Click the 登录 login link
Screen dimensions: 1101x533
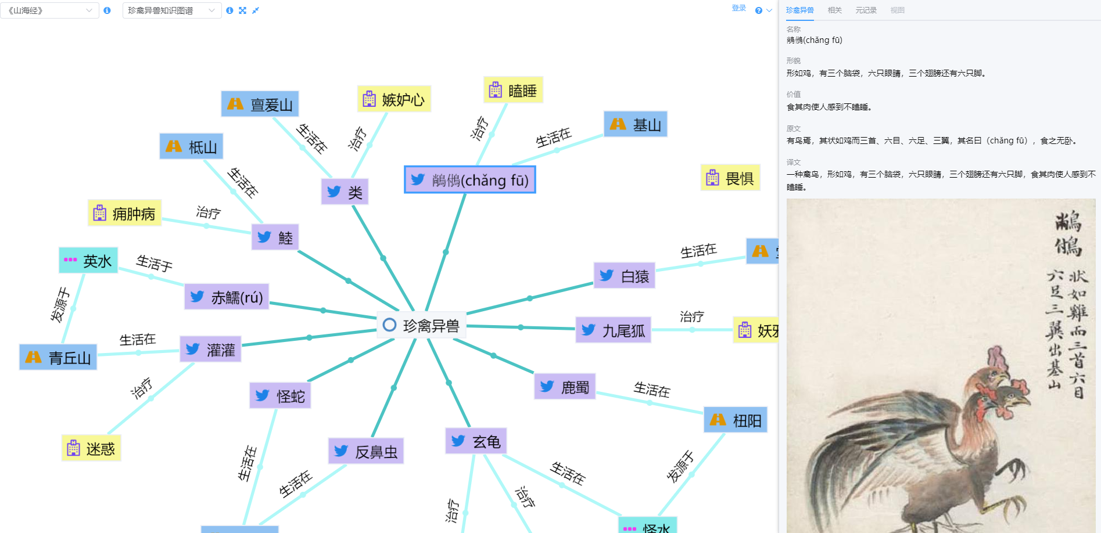738,8
